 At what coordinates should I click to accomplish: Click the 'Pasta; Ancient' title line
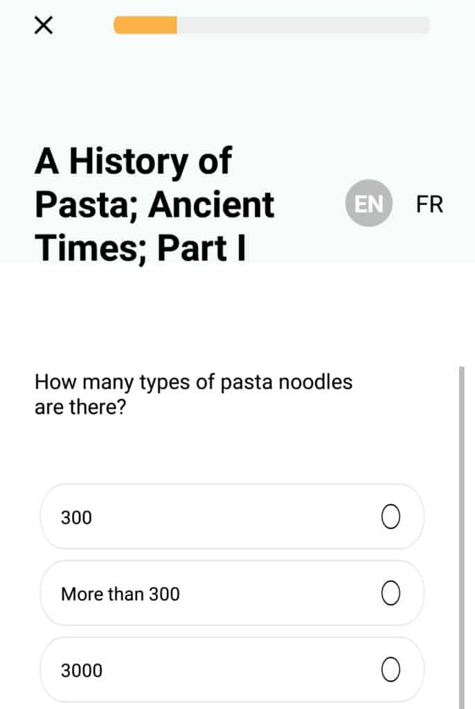154,205
